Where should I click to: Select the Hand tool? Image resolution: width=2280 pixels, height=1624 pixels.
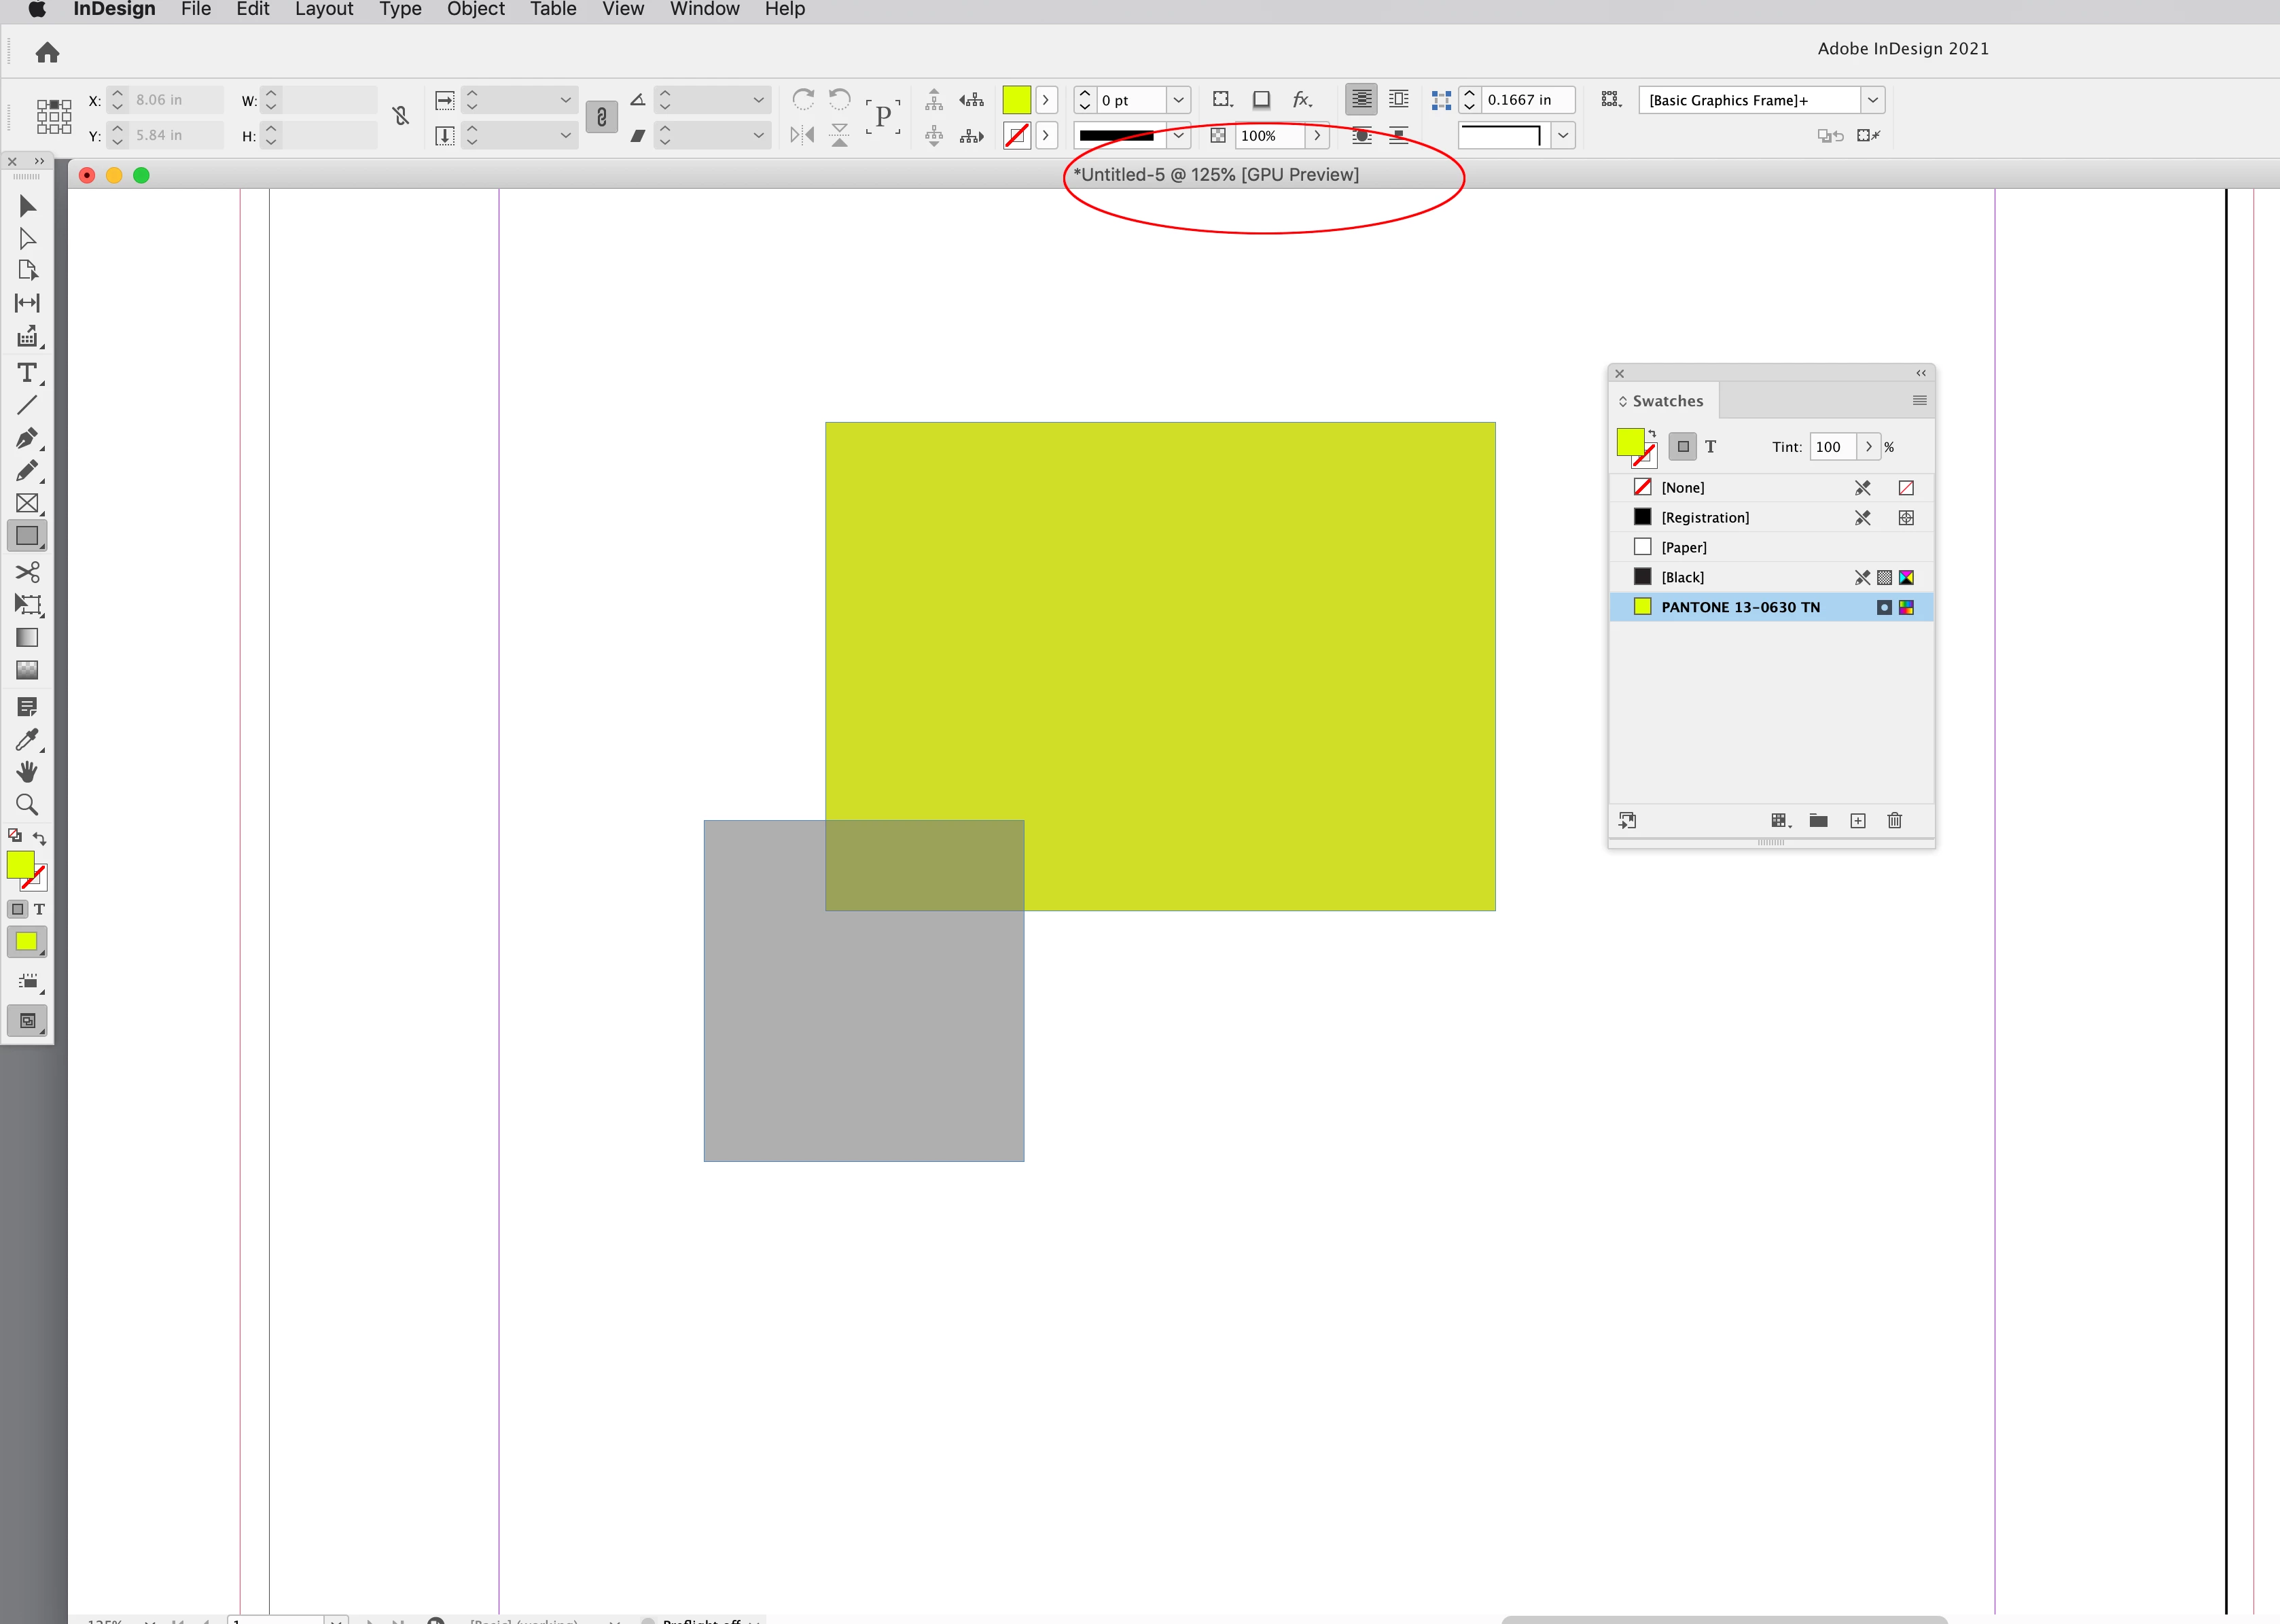coord(27,772)
